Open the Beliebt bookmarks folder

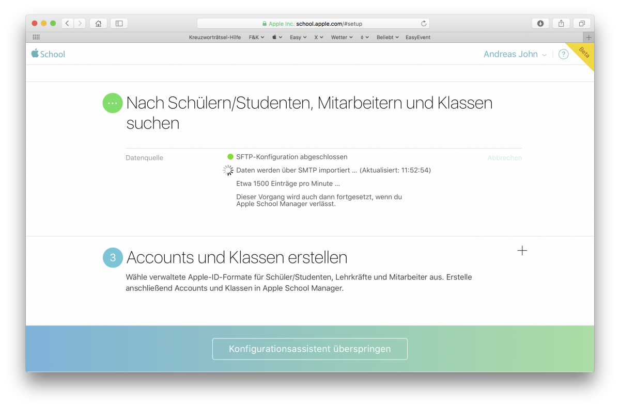[388, 37]
